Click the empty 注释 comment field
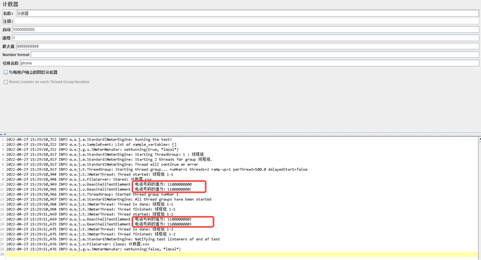Viewport: 481px width, 260px height. coord(247,21)
